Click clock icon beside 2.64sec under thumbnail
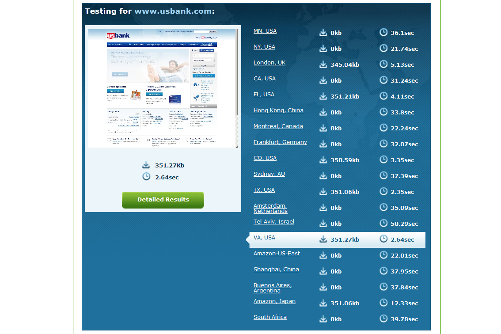Image resolution: width=501 pixels, height=334 pixels. 146,176
